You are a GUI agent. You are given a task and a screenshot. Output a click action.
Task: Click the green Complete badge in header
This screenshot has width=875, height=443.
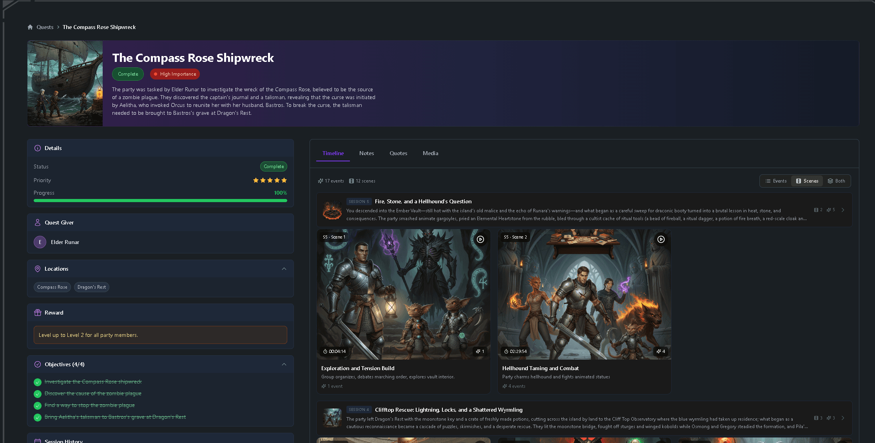click(x=128, y=74)
